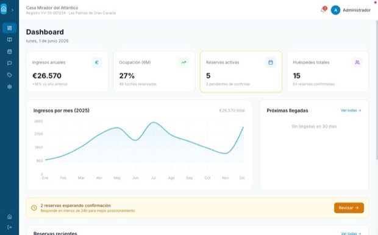Click the Revisar button
The width and height of the screenshot is (378, 235).
[349, 208]
